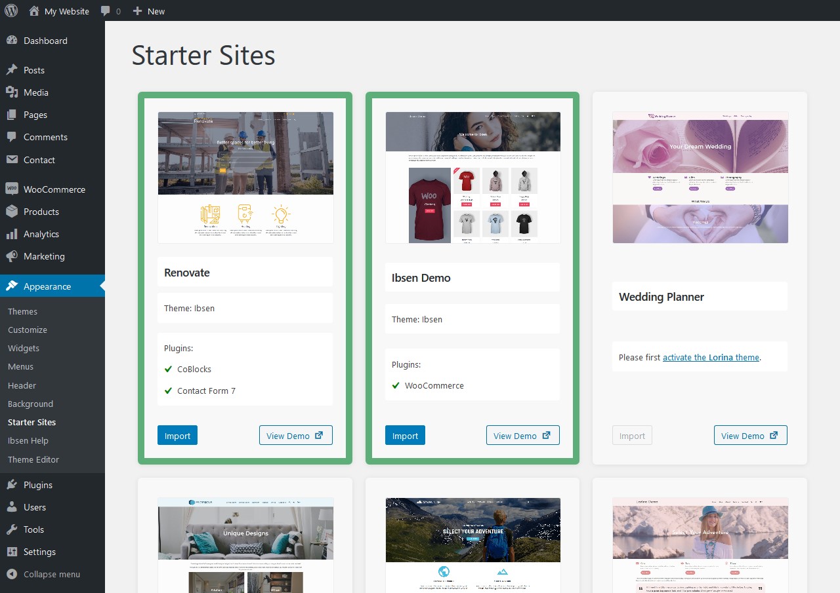Image resolution: width=840 pixels, height=593 pixels.
Task: Open Customize submenu
Action: pos(28,330)
